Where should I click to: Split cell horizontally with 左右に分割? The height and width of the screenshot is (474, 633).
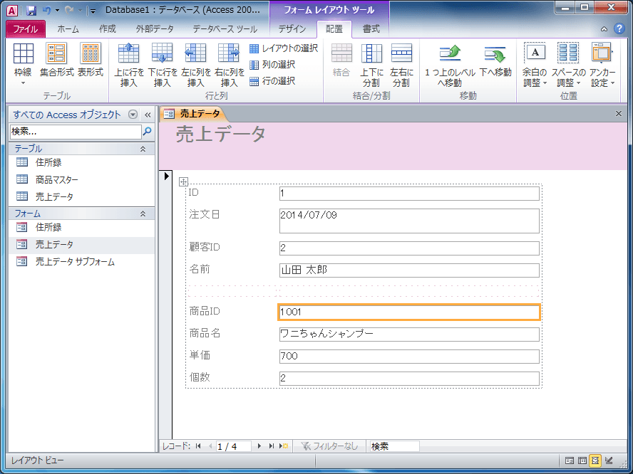(401, 65)
